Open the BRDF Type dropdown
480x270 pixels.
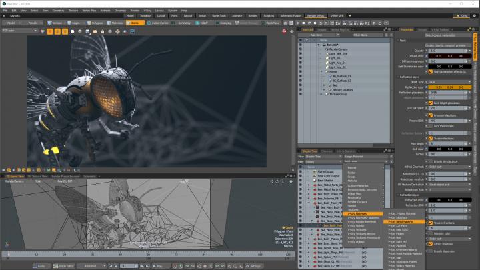click(x=448, y=81)
